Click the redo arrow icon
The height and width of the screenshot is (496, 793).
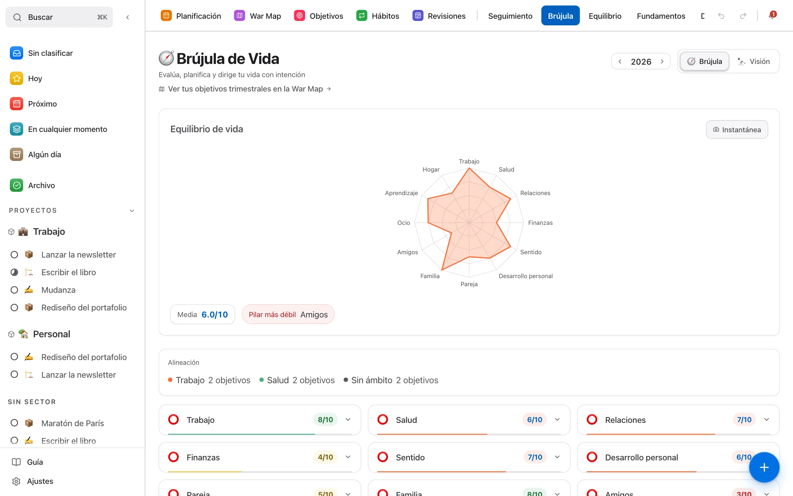point(743,16)
